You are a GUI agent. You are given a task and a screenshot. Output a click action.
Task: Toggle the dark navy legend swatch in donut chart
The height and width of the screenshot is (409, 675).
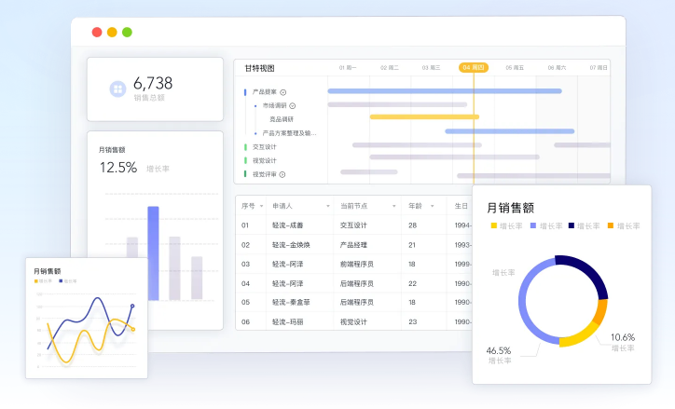point(572,225)
